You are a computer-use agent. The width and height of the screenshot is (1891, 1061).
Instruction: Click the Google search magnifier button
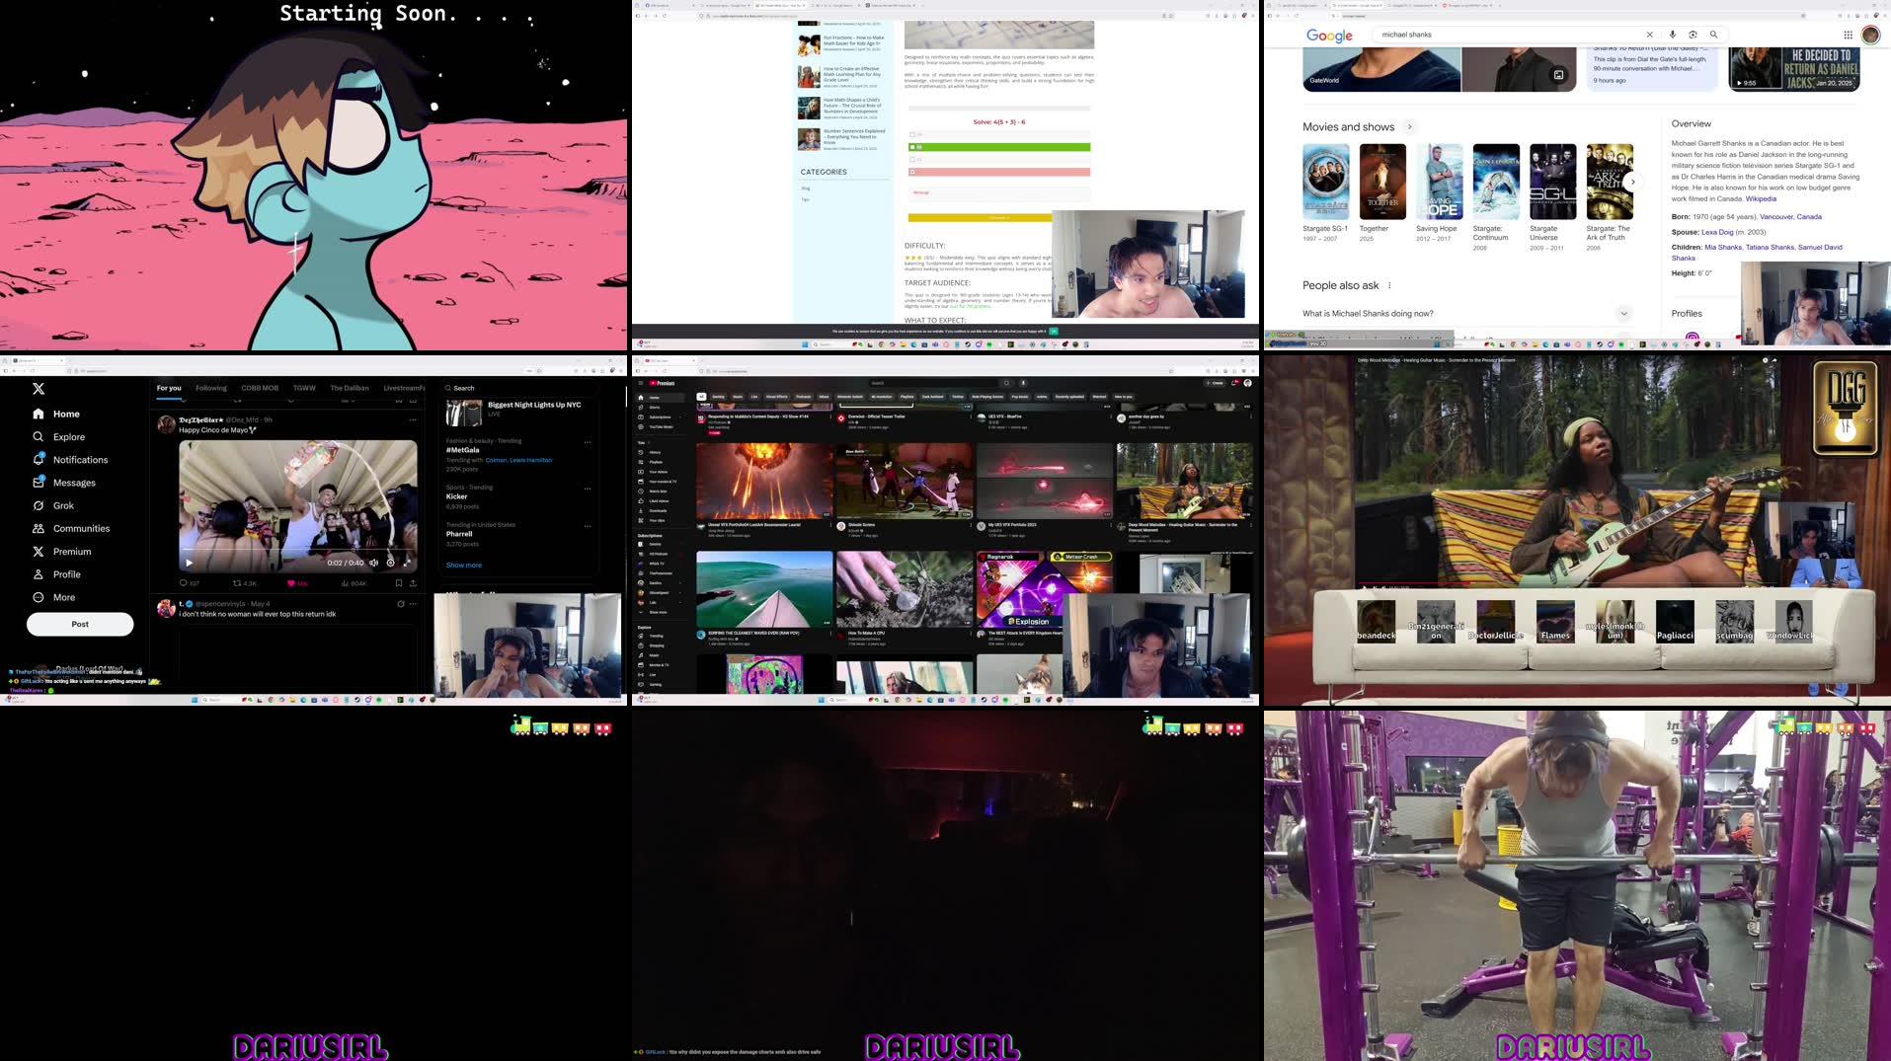click(1713, 35)
